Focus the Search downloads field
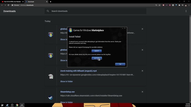Viewport: 191px width, 107px height. click(x=95, y=11)
